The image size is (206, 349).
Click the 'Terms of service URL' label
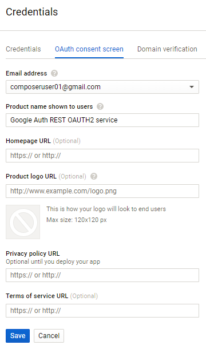tap(37, 296)
